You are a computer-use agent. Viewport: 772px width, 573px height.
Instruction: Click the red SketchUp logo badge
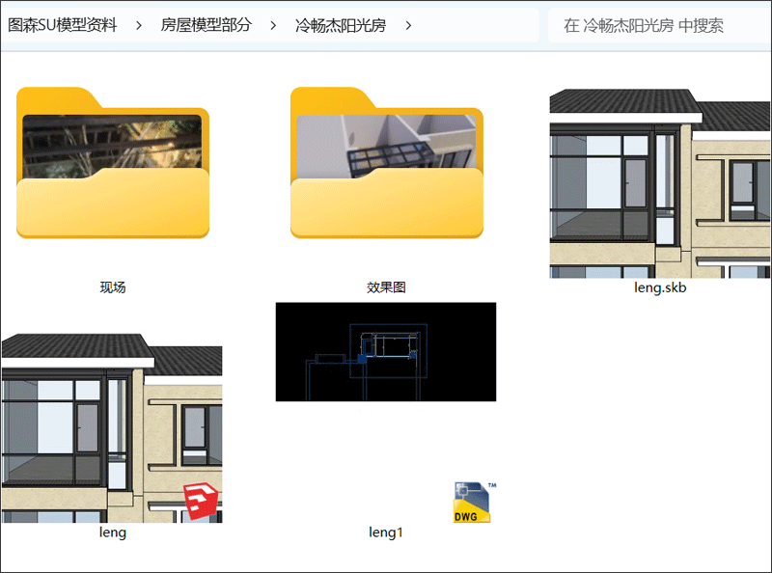coord(202,502)
